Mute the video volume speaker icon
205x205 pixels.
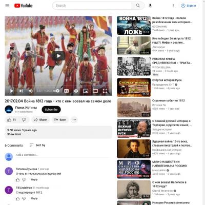pyautogui.click(x=31, y=91)
